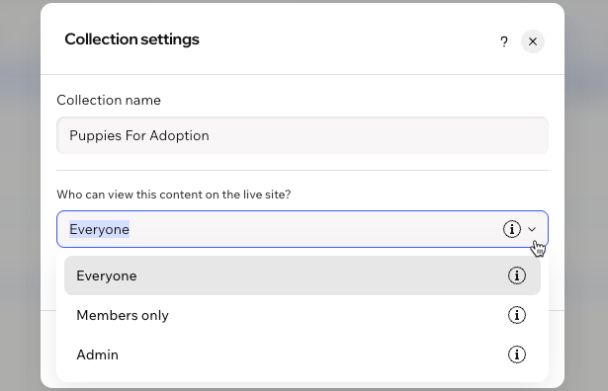Collapse the permissions dropdown with the chevron arrow
Screen dimensions: 608x391
(x=532, y=229)
